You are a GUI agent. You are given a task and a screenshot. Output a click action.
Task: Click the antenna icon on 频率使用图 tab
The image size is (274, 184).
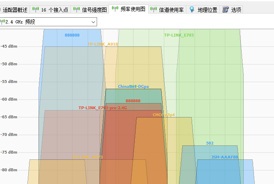coord(115,9)
